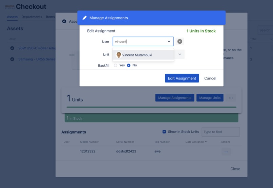Click Vincent Mutambuki's avatar icon
The image size is (273, 188).
[119, 55]
